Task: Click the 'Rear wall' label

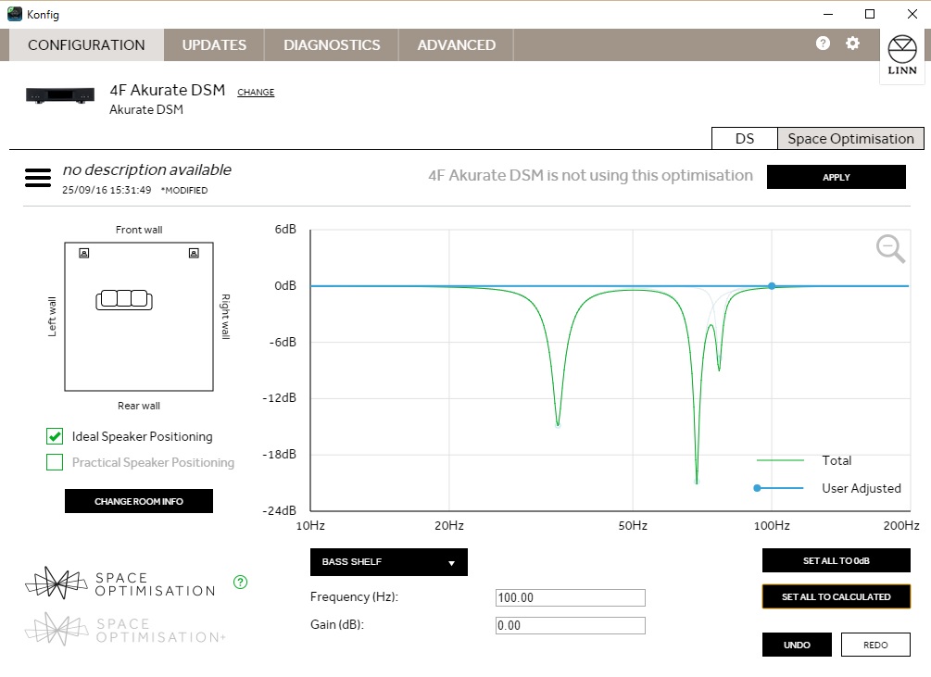Action: point(139,406)
